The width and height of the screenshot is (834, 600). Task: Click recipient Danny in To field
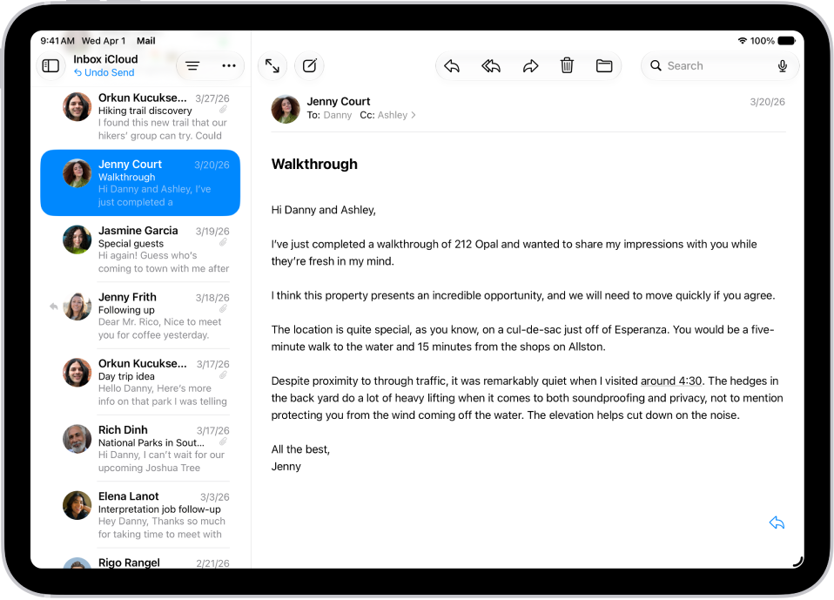337,115
